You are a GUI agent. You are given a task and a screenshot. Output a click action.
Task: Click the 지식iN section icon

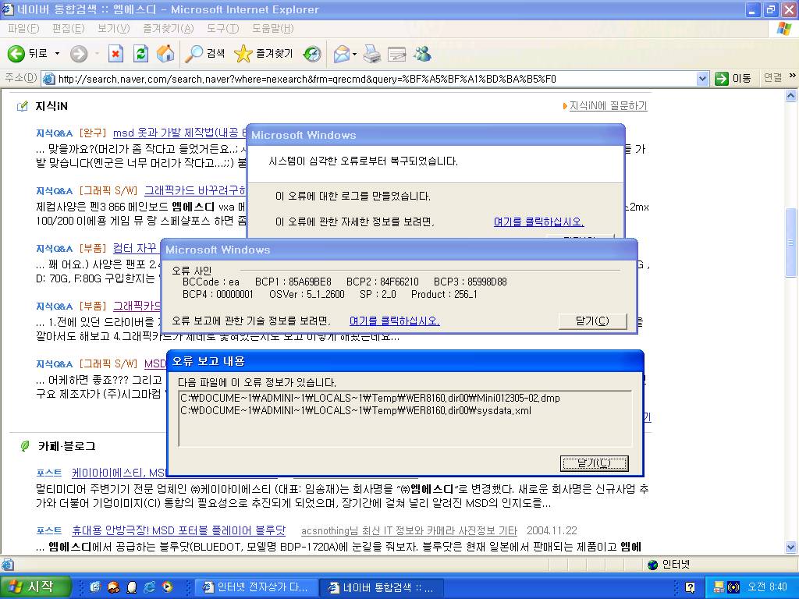click(x=23, y=106)
